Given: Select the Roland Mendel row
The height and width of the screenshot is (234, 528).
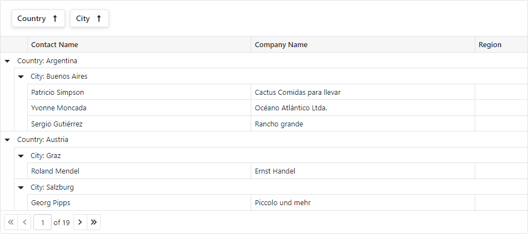Looking at the screenshot, I should (x=277, y=171).
